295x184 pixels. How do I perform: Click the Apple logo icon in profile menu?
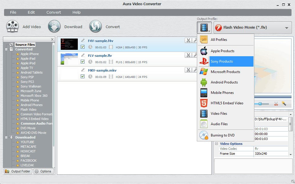click(x=204, y=51)
